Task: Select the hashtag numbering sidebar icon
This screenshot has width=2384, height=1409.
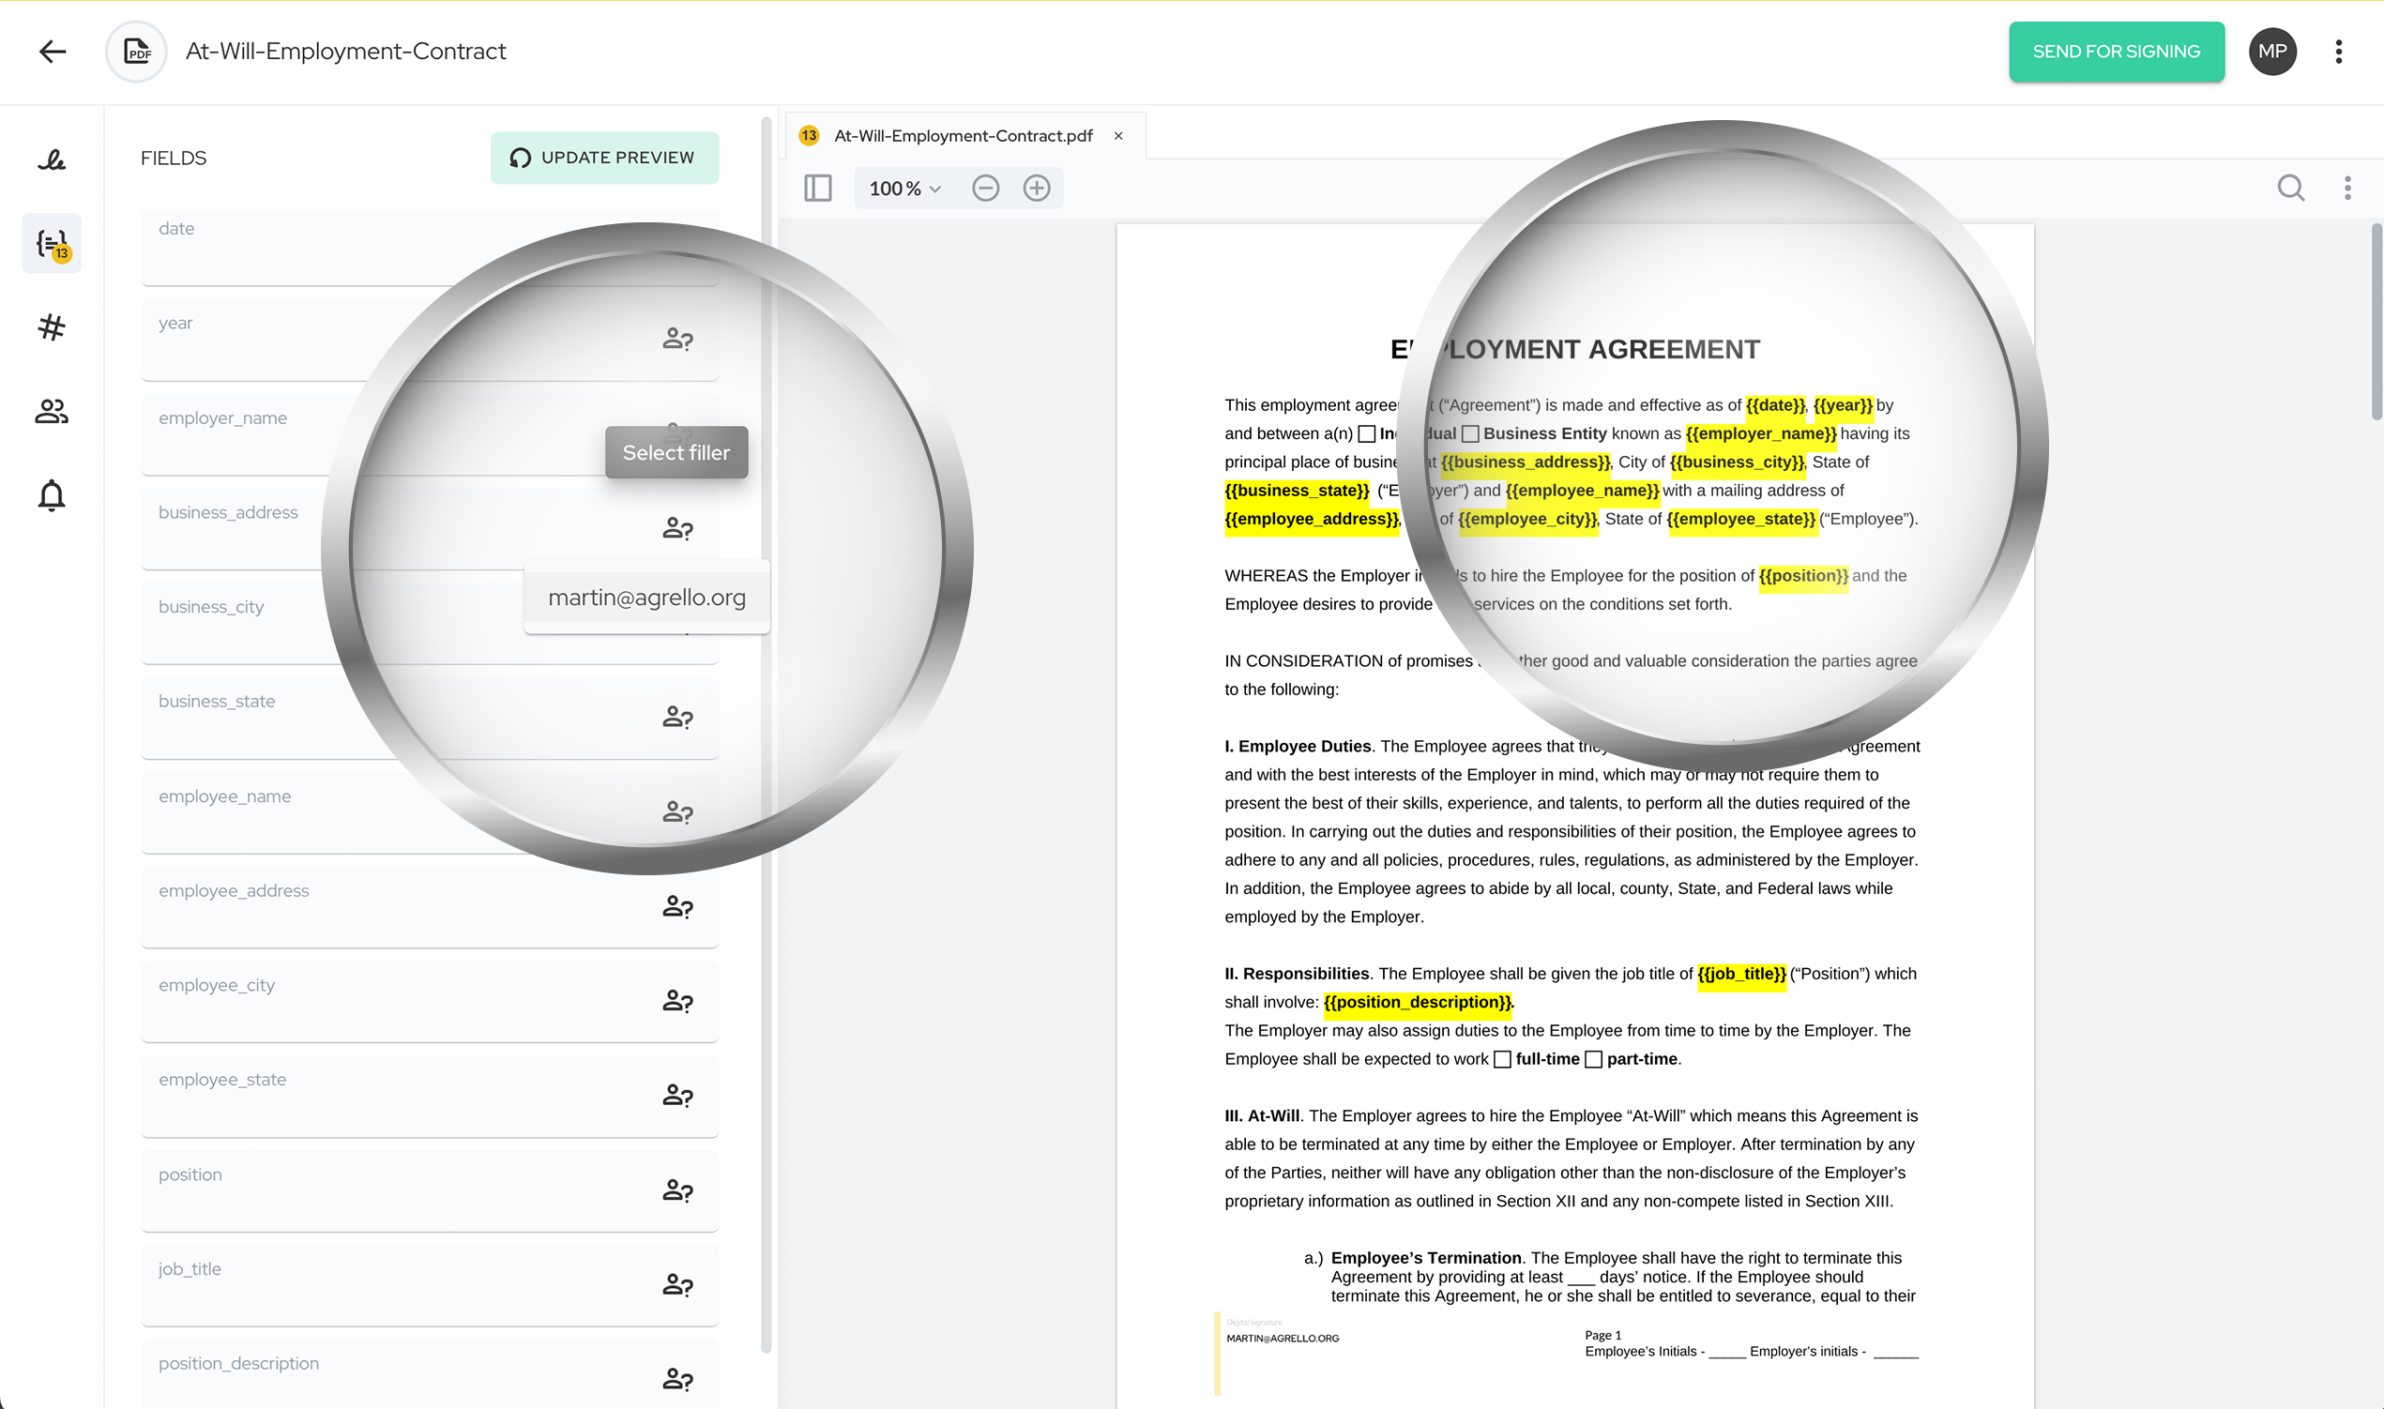Action: [x=51, y=327]
